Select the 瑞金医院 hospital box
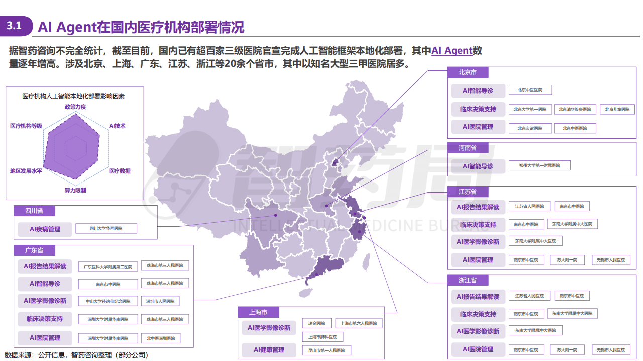The width and height of the screenshot is (643, 361). coord(316,323)
